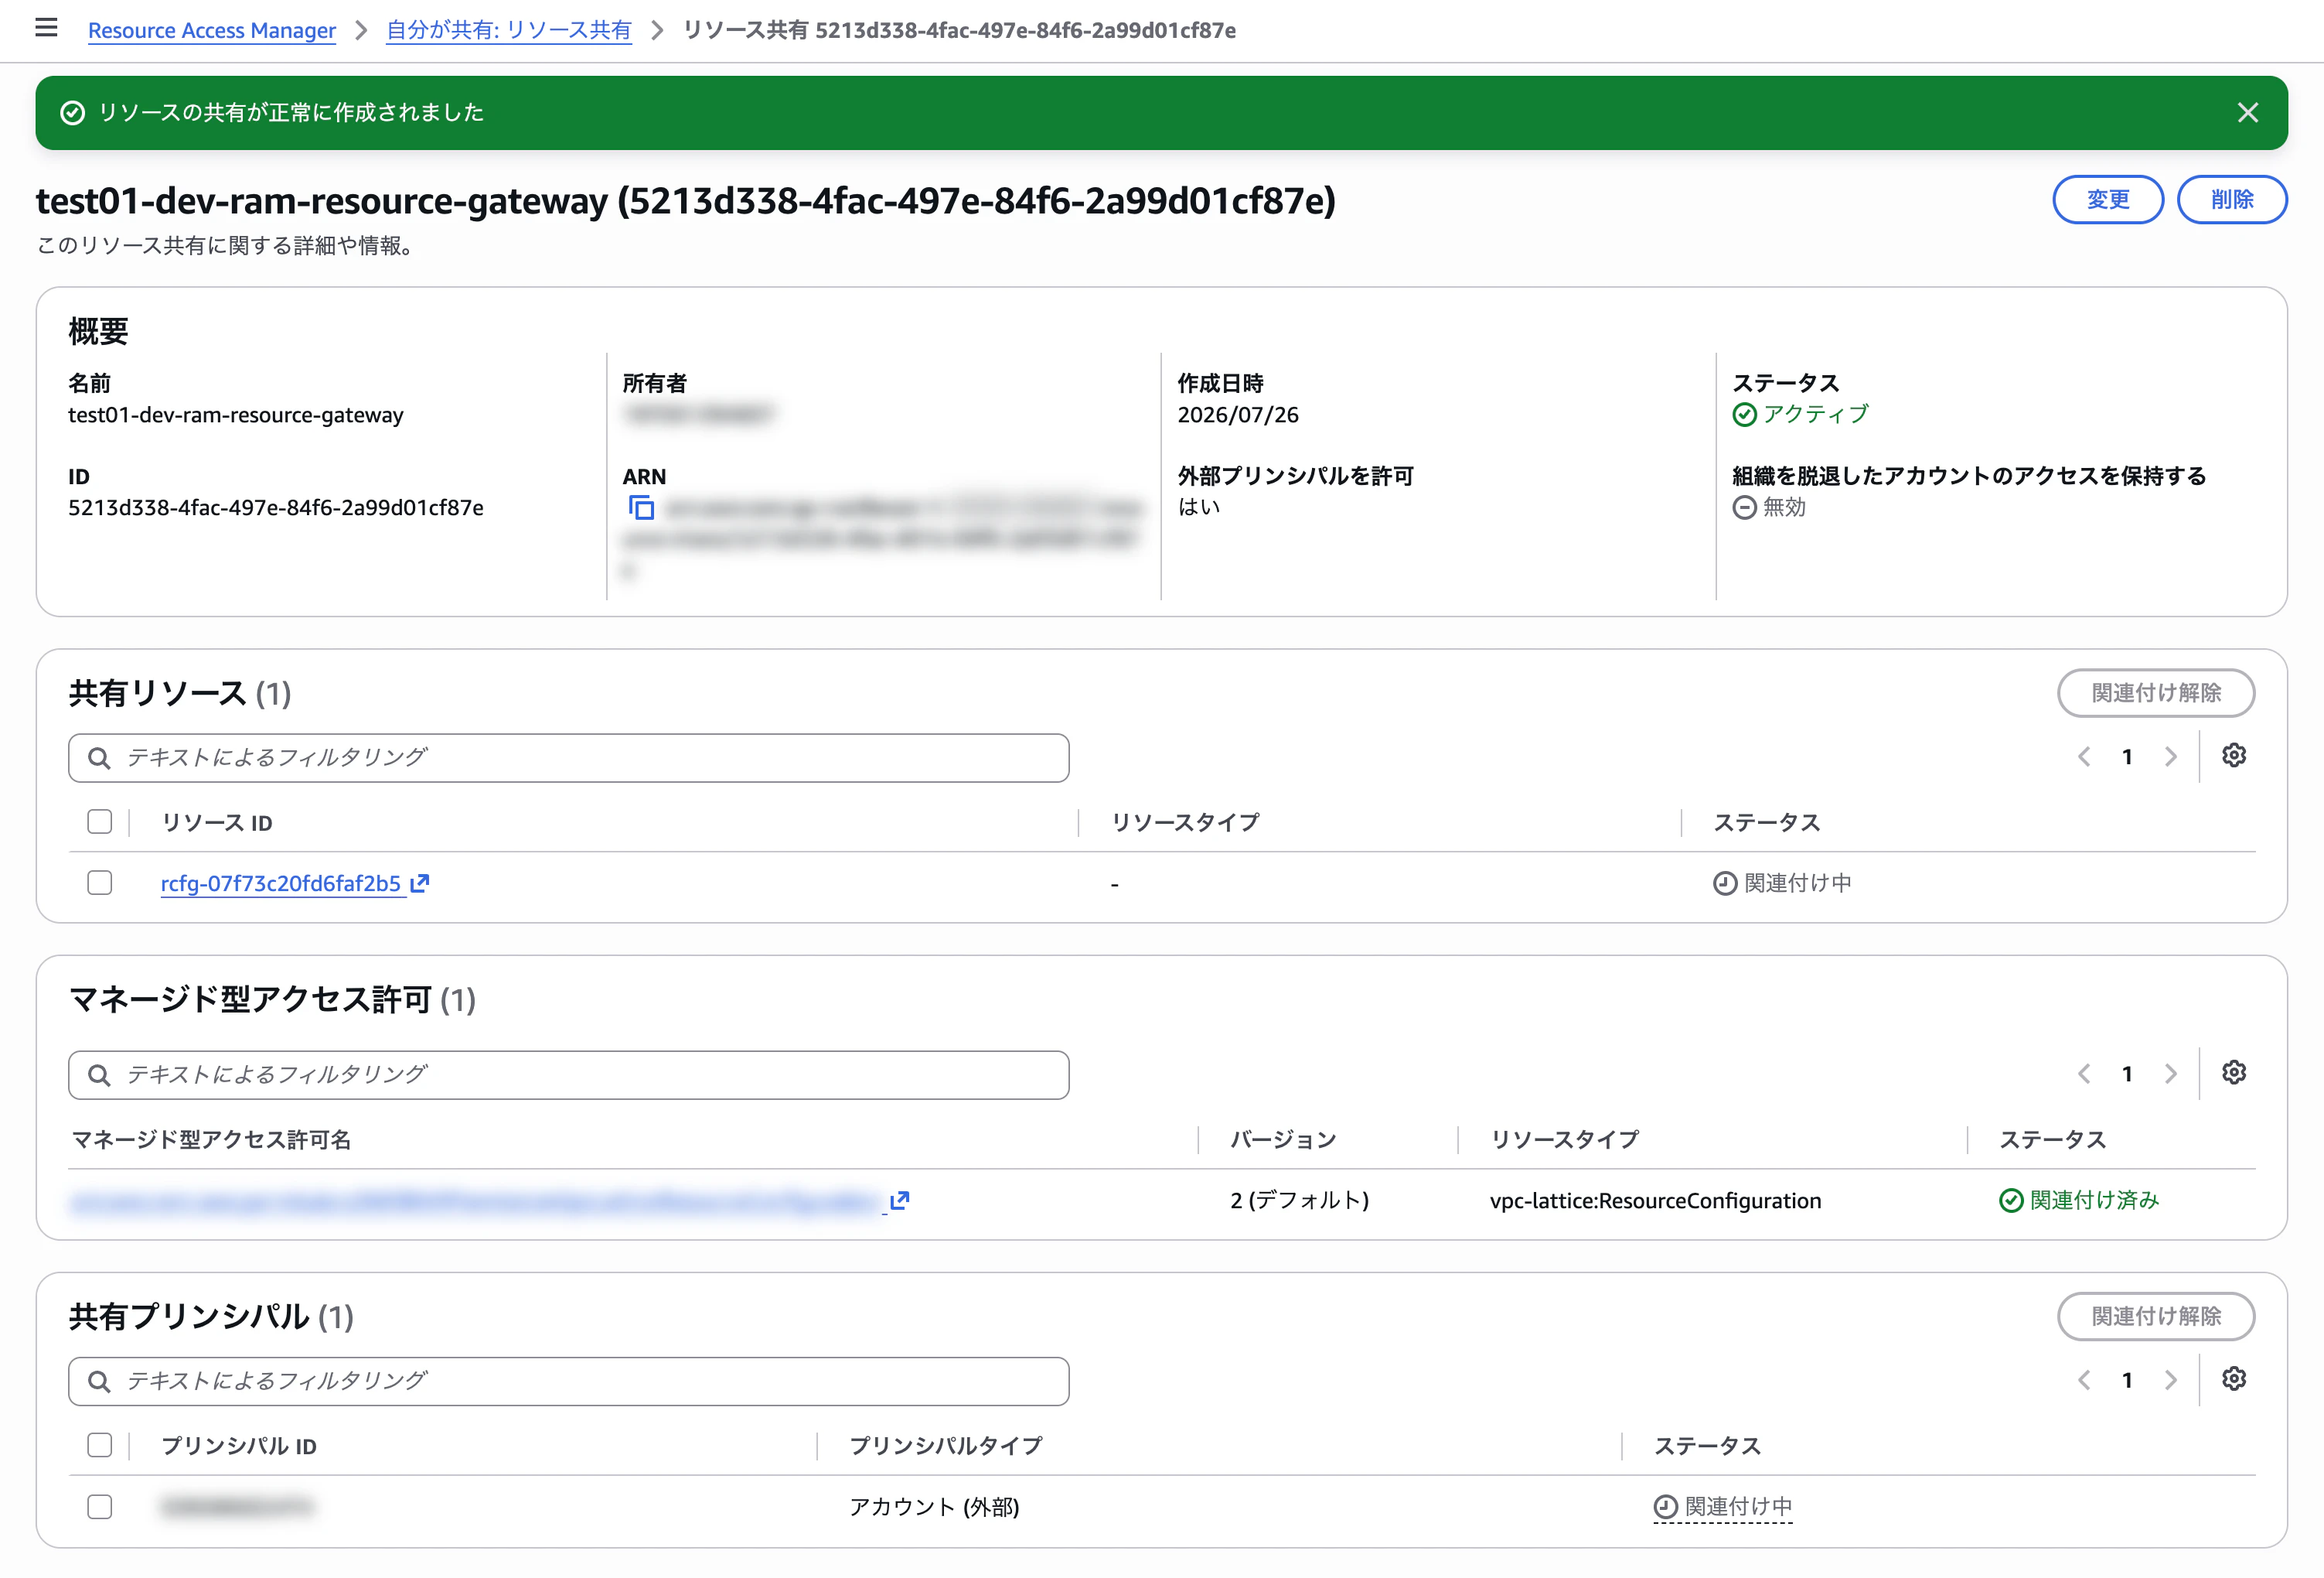Open the hamburger navigation menu
Viewport: 2324px width, 1578px height.
pos(46,28)
